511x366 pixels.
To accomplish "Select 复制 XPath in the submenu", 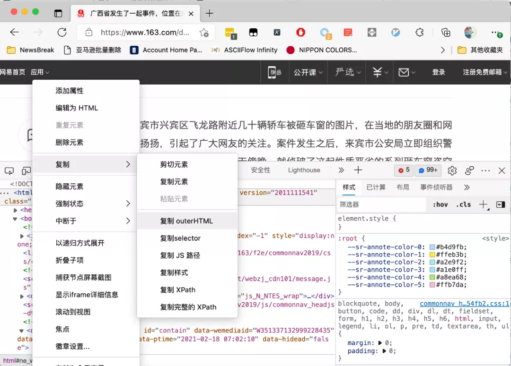I will 187,290.
